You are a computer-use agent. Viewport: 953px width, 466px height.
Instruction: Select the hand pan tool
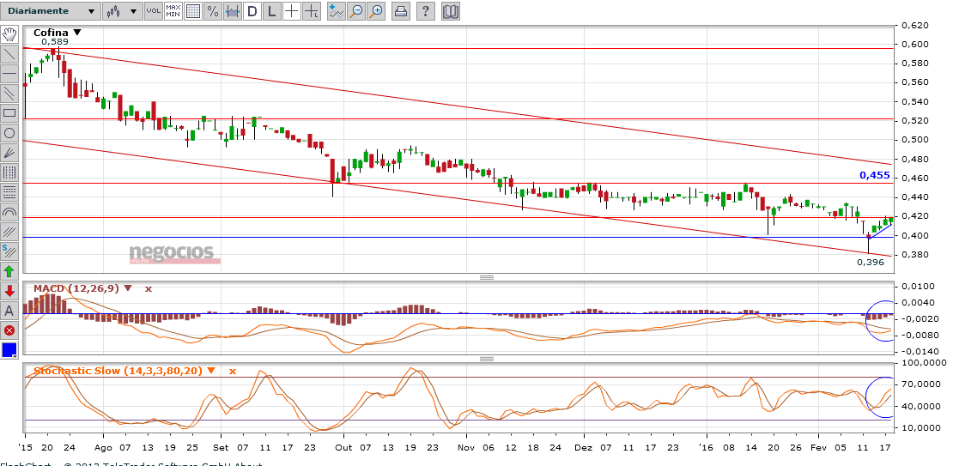pos(9,34)
